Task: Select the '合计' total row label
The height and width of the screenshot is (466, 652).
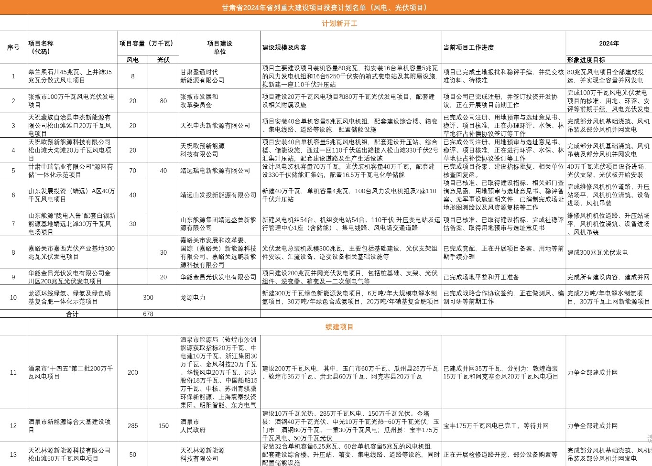Action: coord(72,314)
